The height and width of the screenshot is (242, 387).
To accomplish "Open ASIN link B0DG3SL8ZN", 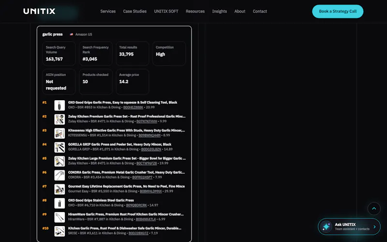I will coord(151,150).
